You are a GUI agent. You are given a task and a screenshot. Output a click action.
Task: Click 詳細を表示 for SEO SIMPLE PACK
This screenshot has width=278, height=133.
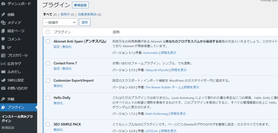coord(169,131)
